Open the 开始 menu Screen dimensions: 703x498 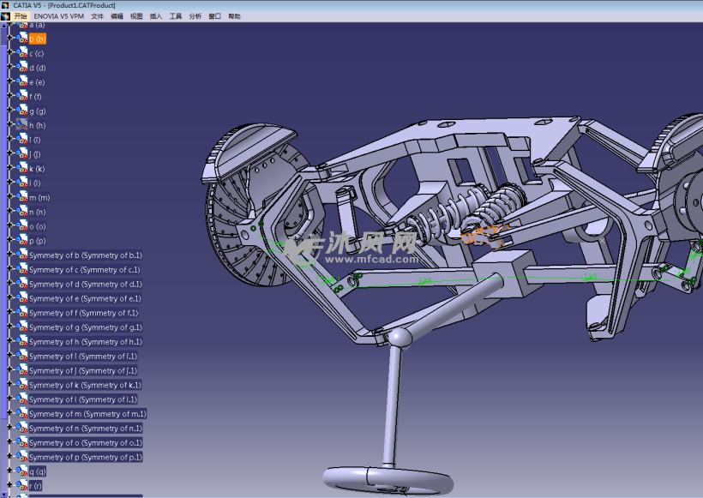(21, 16)
